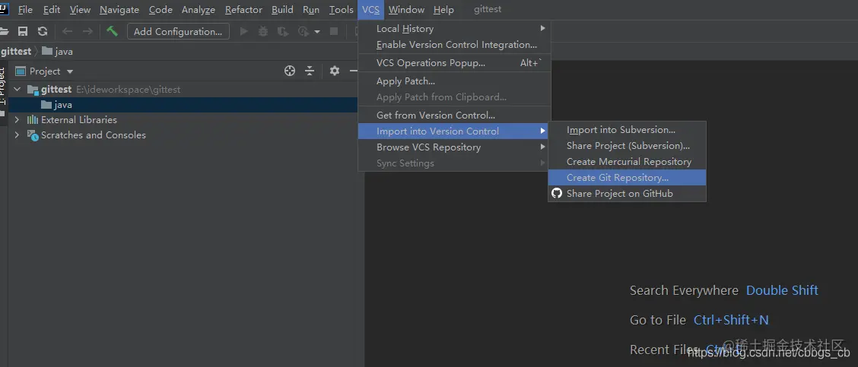Select Create Mercurial Repository
Image resolution: width=858 pixels, height=367 pixels.
coord(627,161)
